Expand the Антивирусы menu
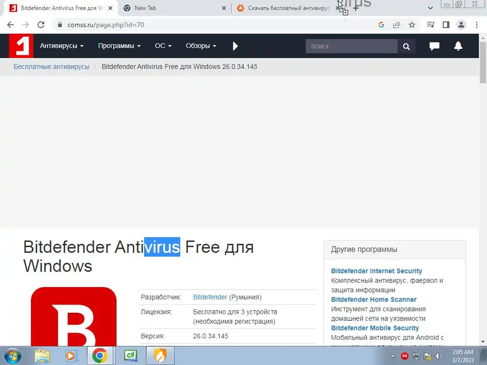Viewport: 487px width, 365px height. [61, 46]
